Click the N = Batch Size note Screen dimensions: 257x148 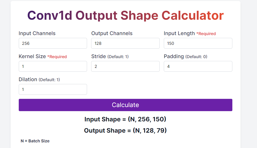35,141
